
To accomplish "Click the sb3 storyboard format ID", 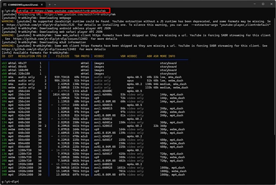I will pos(4,63).
